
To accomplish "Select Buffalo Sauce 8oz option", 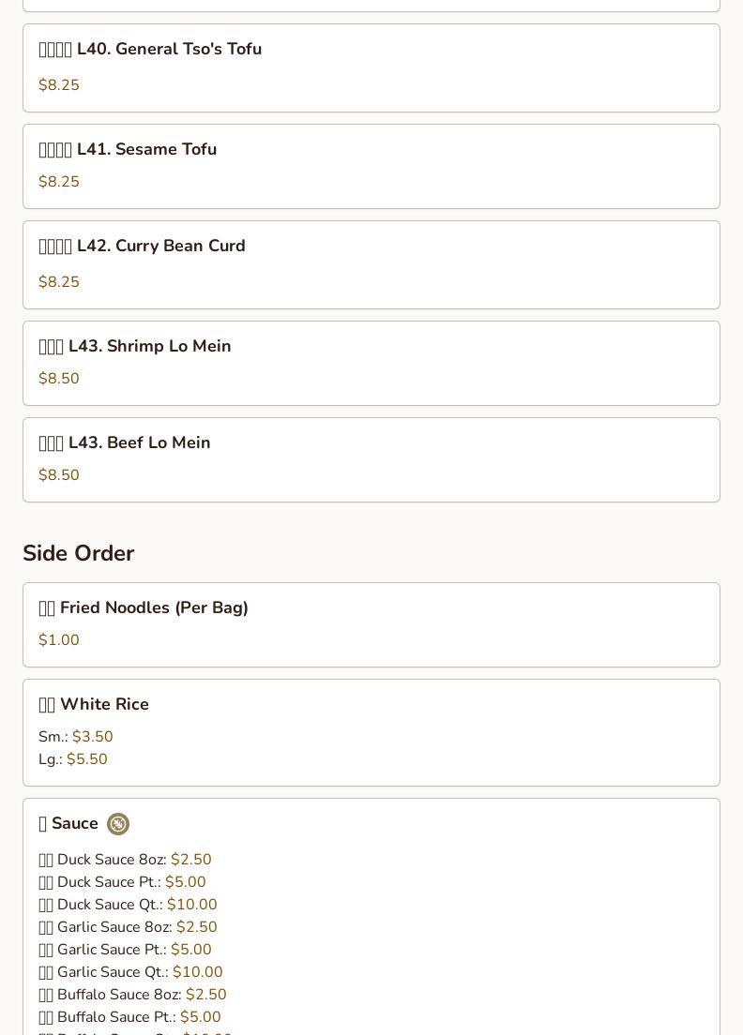I will click(x=132, y=994).
